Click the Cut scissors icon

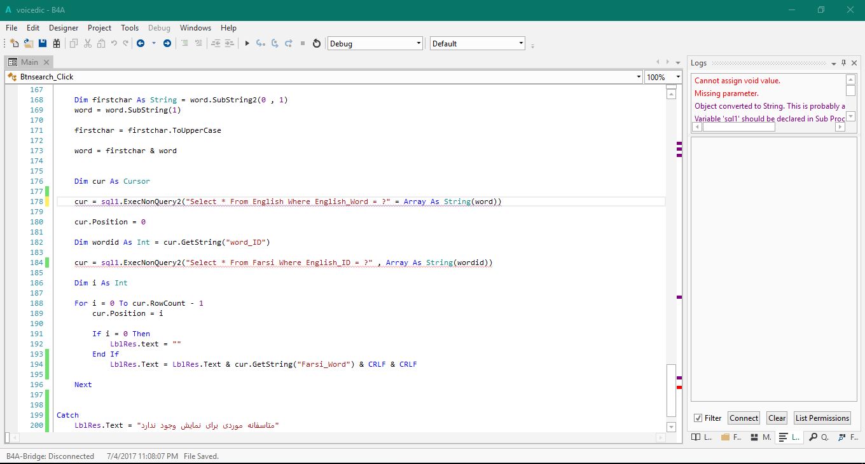point(88,43)
